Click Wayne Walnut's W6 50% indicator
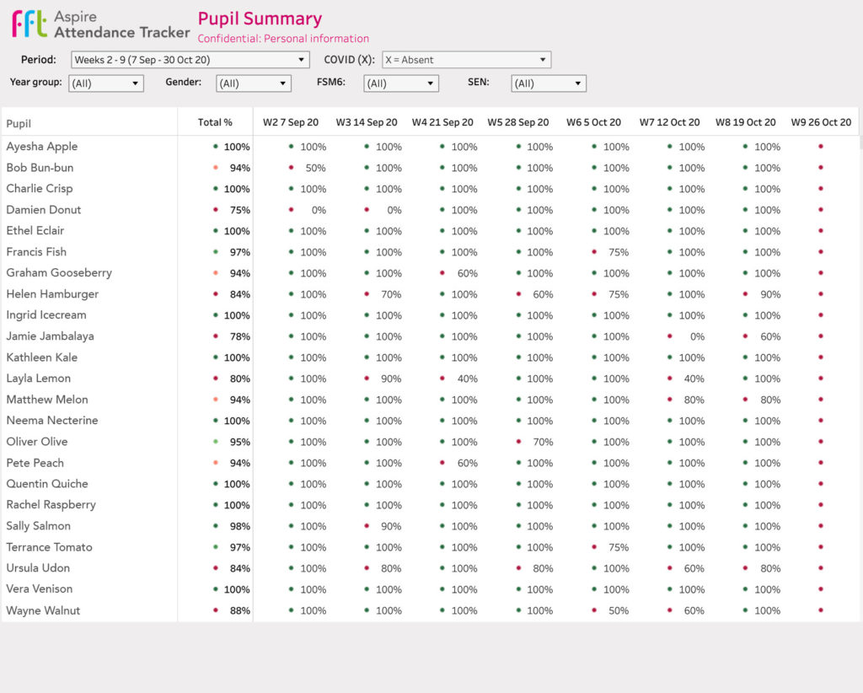The width and height of the screenshot is (863, 693). [594, 610]
